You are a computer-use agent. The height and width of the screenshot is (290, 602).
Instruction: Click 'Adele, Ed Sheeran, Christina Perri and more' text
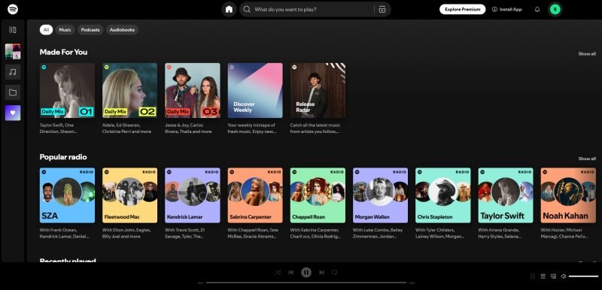click(x=126, y=128)
